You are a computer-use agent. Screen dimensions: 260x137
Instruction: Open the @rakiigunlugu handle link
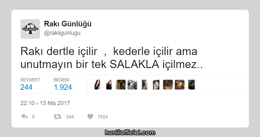[62, 33]
